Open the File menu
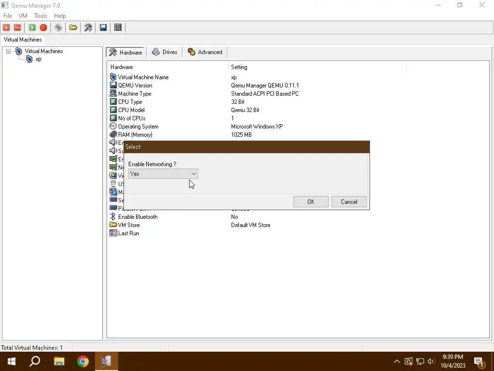494x371 pixels. click(x=8, y=16)
